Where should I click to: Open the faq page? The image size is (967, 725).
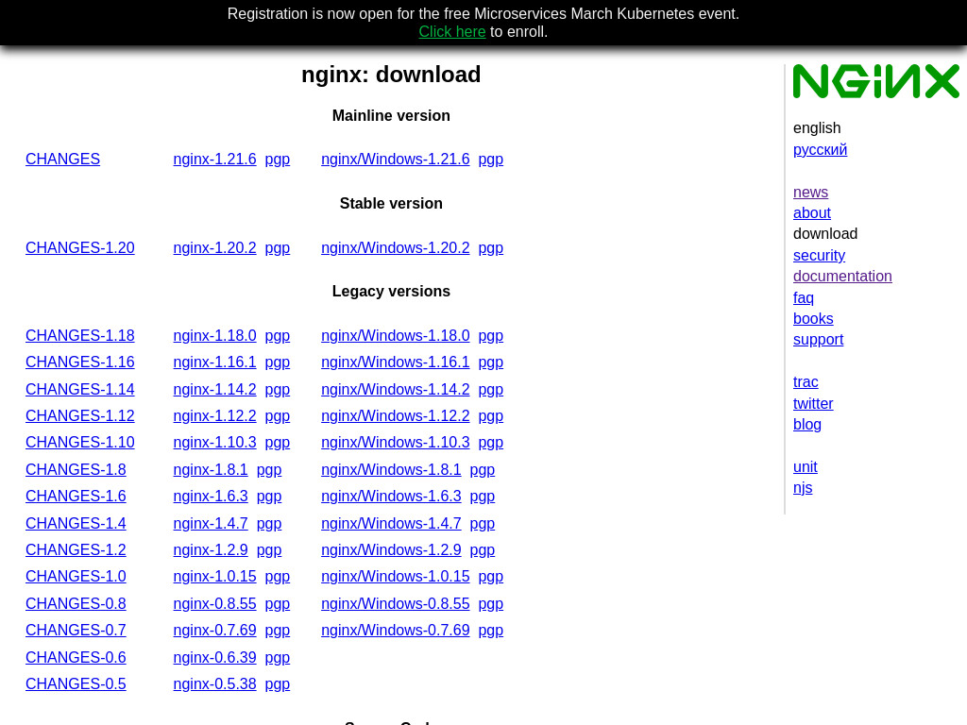pyautogui.click(x=803, y=297)
